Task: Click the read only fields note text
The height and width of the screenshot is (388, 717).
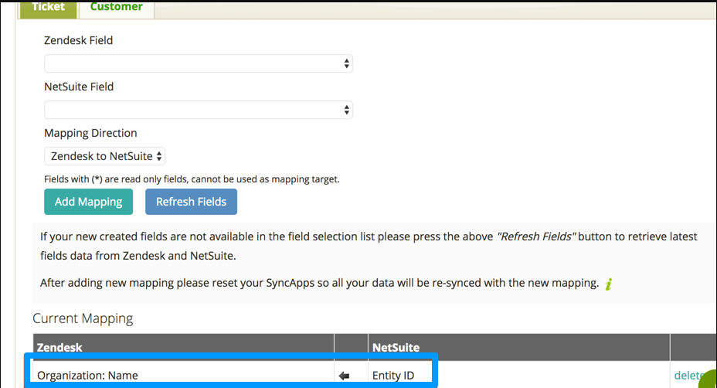Action: (x=192, y=179)
